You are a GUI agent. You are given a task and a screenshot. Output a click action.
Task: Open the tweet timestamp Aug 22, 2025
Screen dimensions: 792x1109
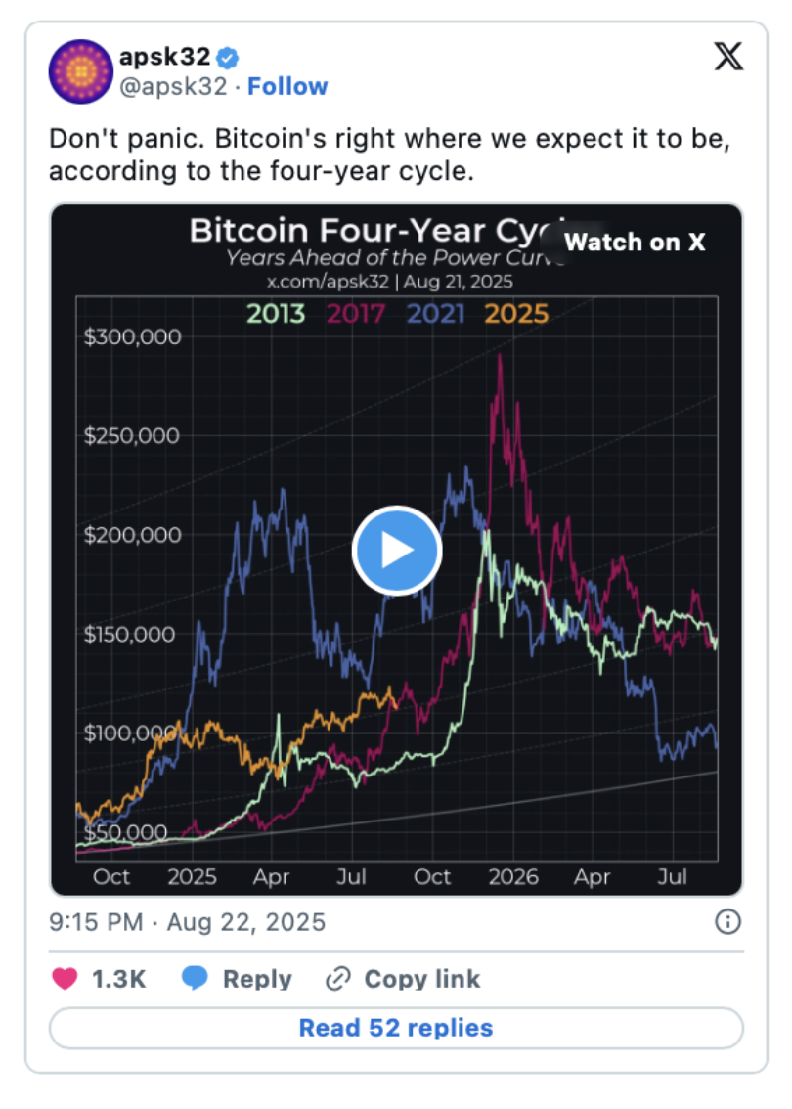pos(188,922)
